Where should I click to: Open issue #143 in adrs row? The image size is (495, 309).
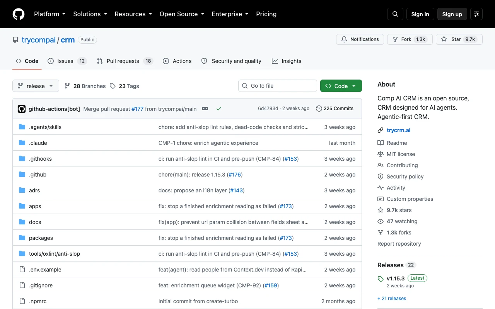[237, 190]
